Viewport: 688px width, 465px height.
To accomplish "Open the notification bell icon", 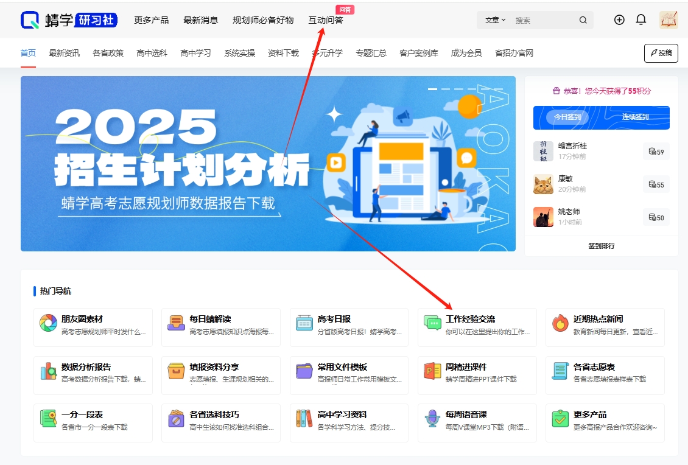I will (641, 19).
